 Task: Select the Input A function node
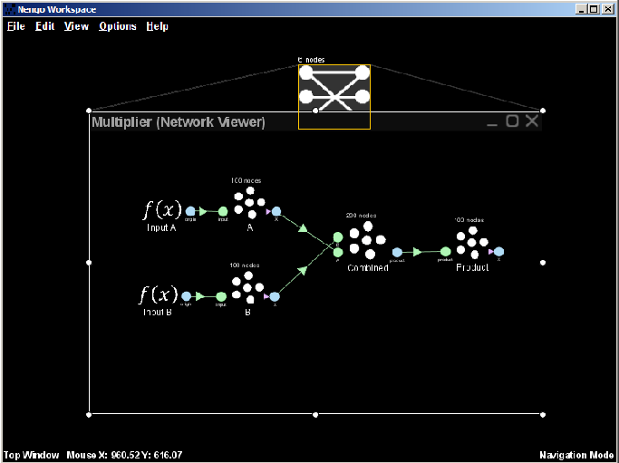pyautogui.click(x=162, y=209)
